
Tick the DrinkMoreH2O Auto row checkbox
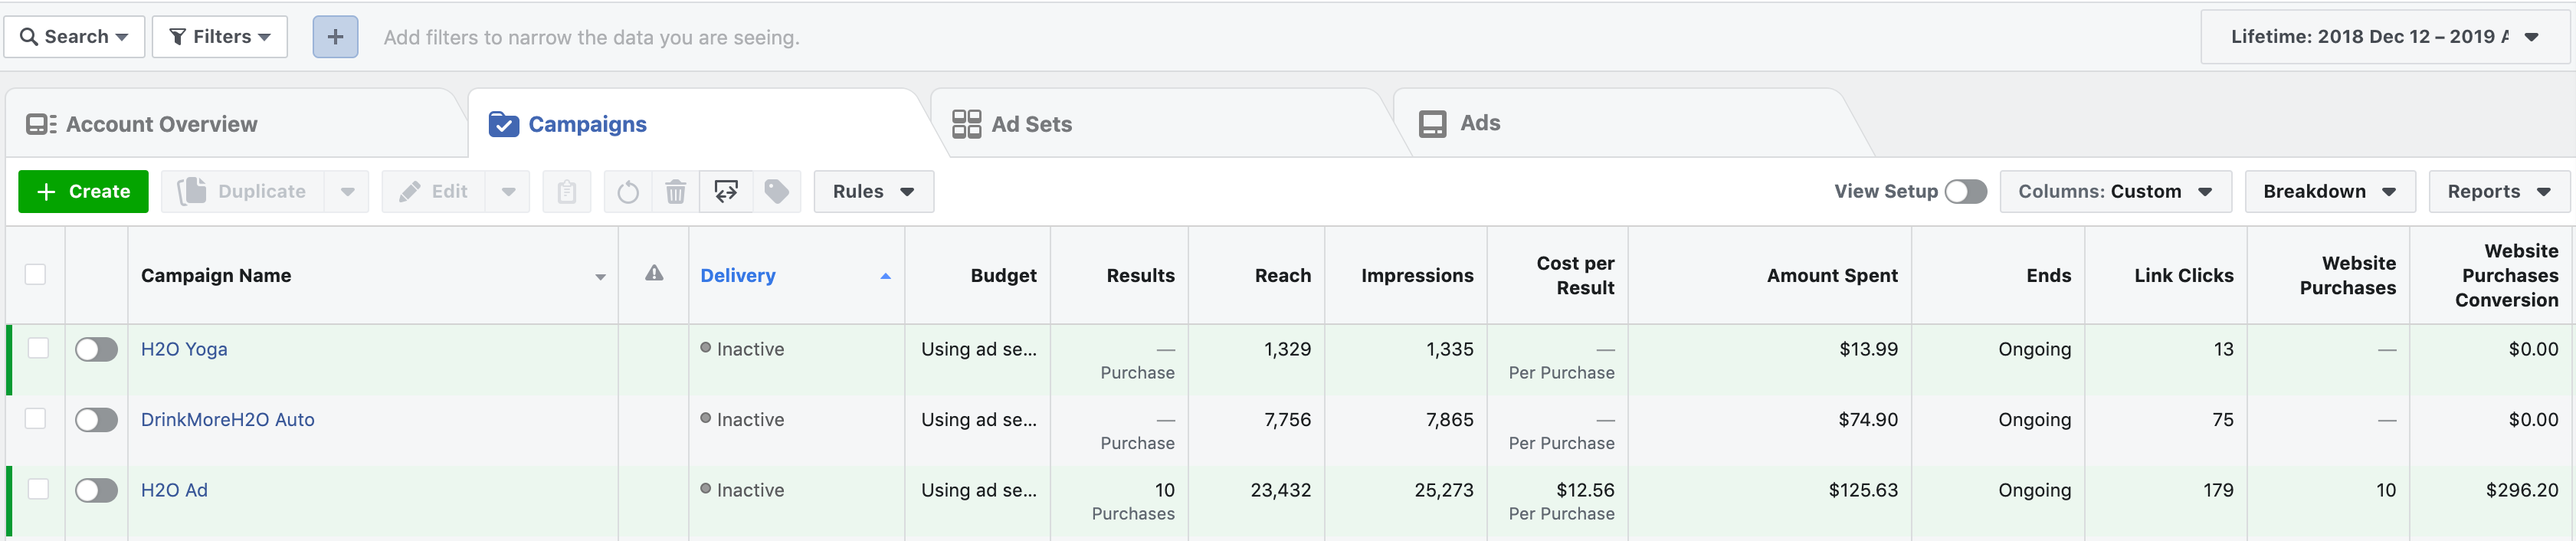[36, 418]
